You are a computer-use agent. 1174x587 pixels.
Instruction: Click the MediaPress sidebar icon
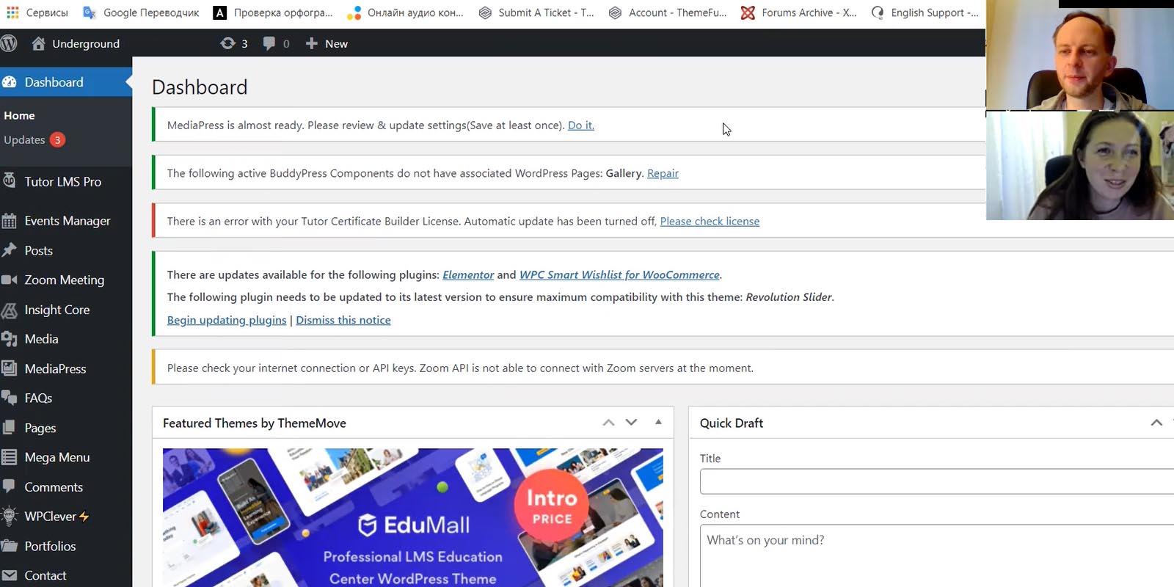(x=10, y=368)
